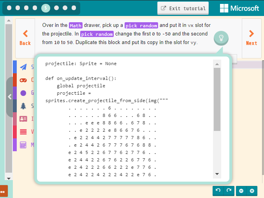Click the first pick random label
The height and width of the screenshot is (198, 264).
(x=141, y=25)
